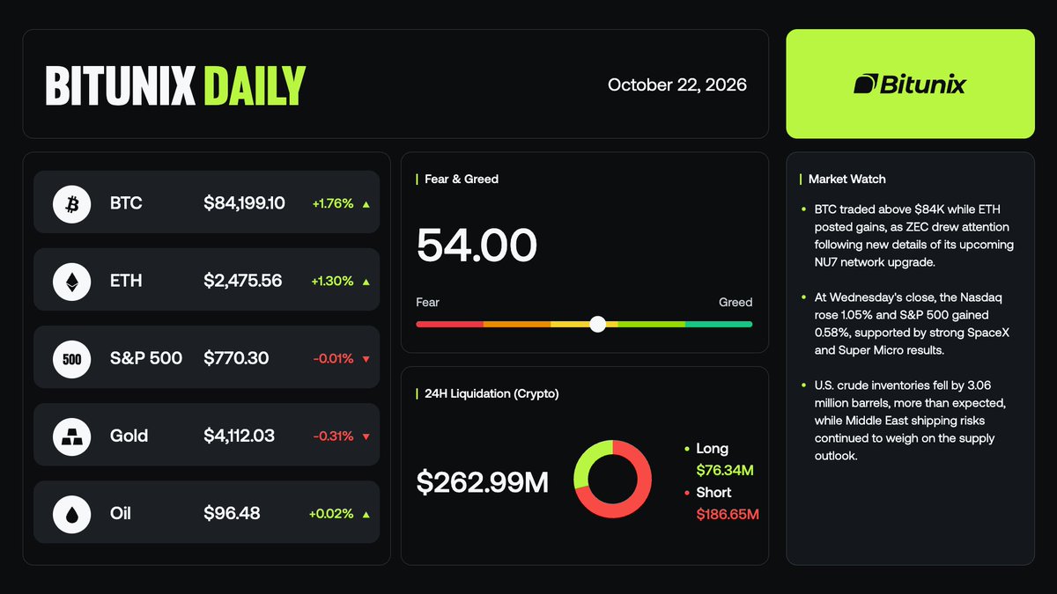Click the Oil droplet icon
This screenshot has height=594, width=1057.
click(x=72, y=513)
